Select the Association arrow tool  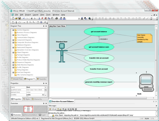tap(24, 22)
